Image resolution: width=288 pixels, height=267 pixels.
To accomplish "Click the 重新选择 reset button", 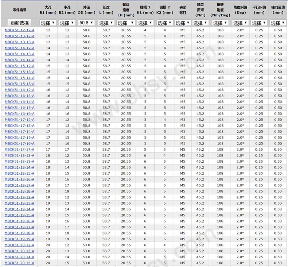I will (19, 23).
